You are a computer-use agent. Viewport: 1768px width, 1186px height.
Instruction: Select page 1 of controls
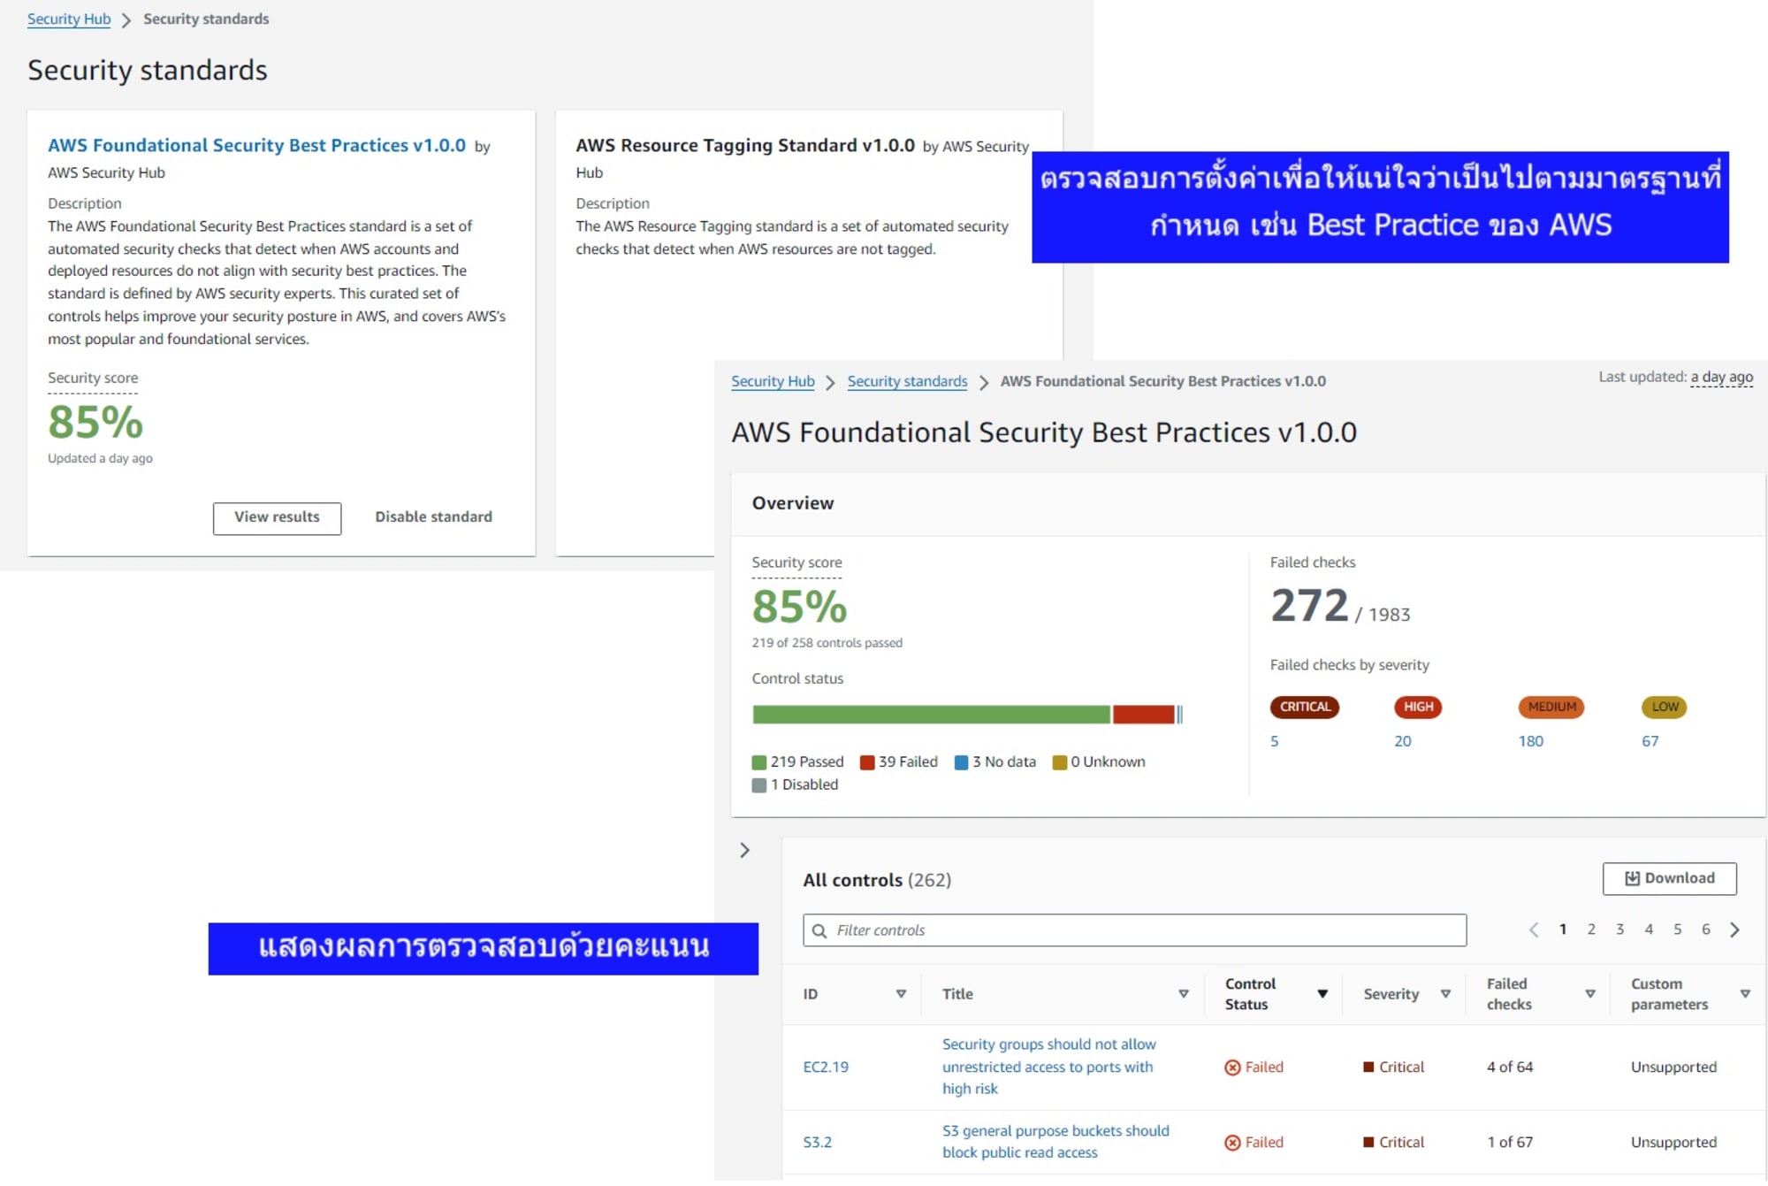click(1563, 930)
